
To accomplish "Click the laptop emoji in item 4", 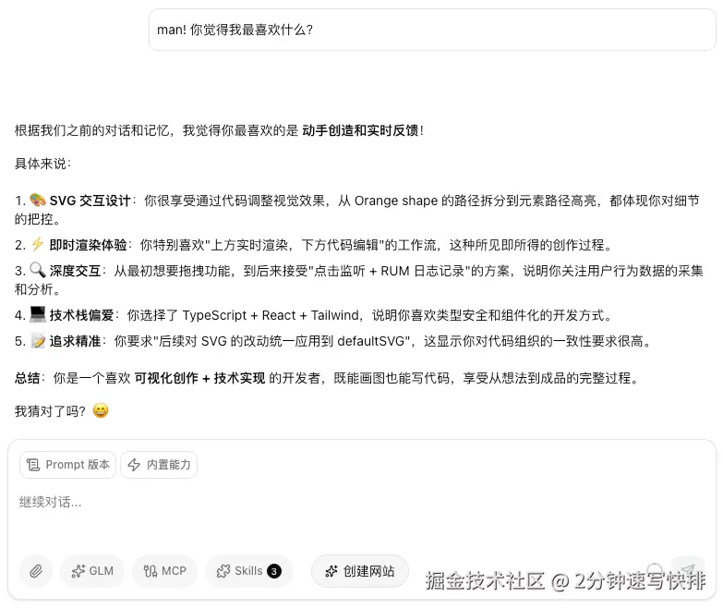I will pyautogui.click(x=37, y=314).
